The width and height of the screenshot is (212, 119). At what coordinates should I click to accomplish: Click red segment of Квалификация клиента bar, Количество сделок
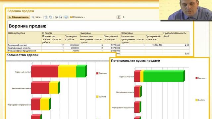coord(40,88)
